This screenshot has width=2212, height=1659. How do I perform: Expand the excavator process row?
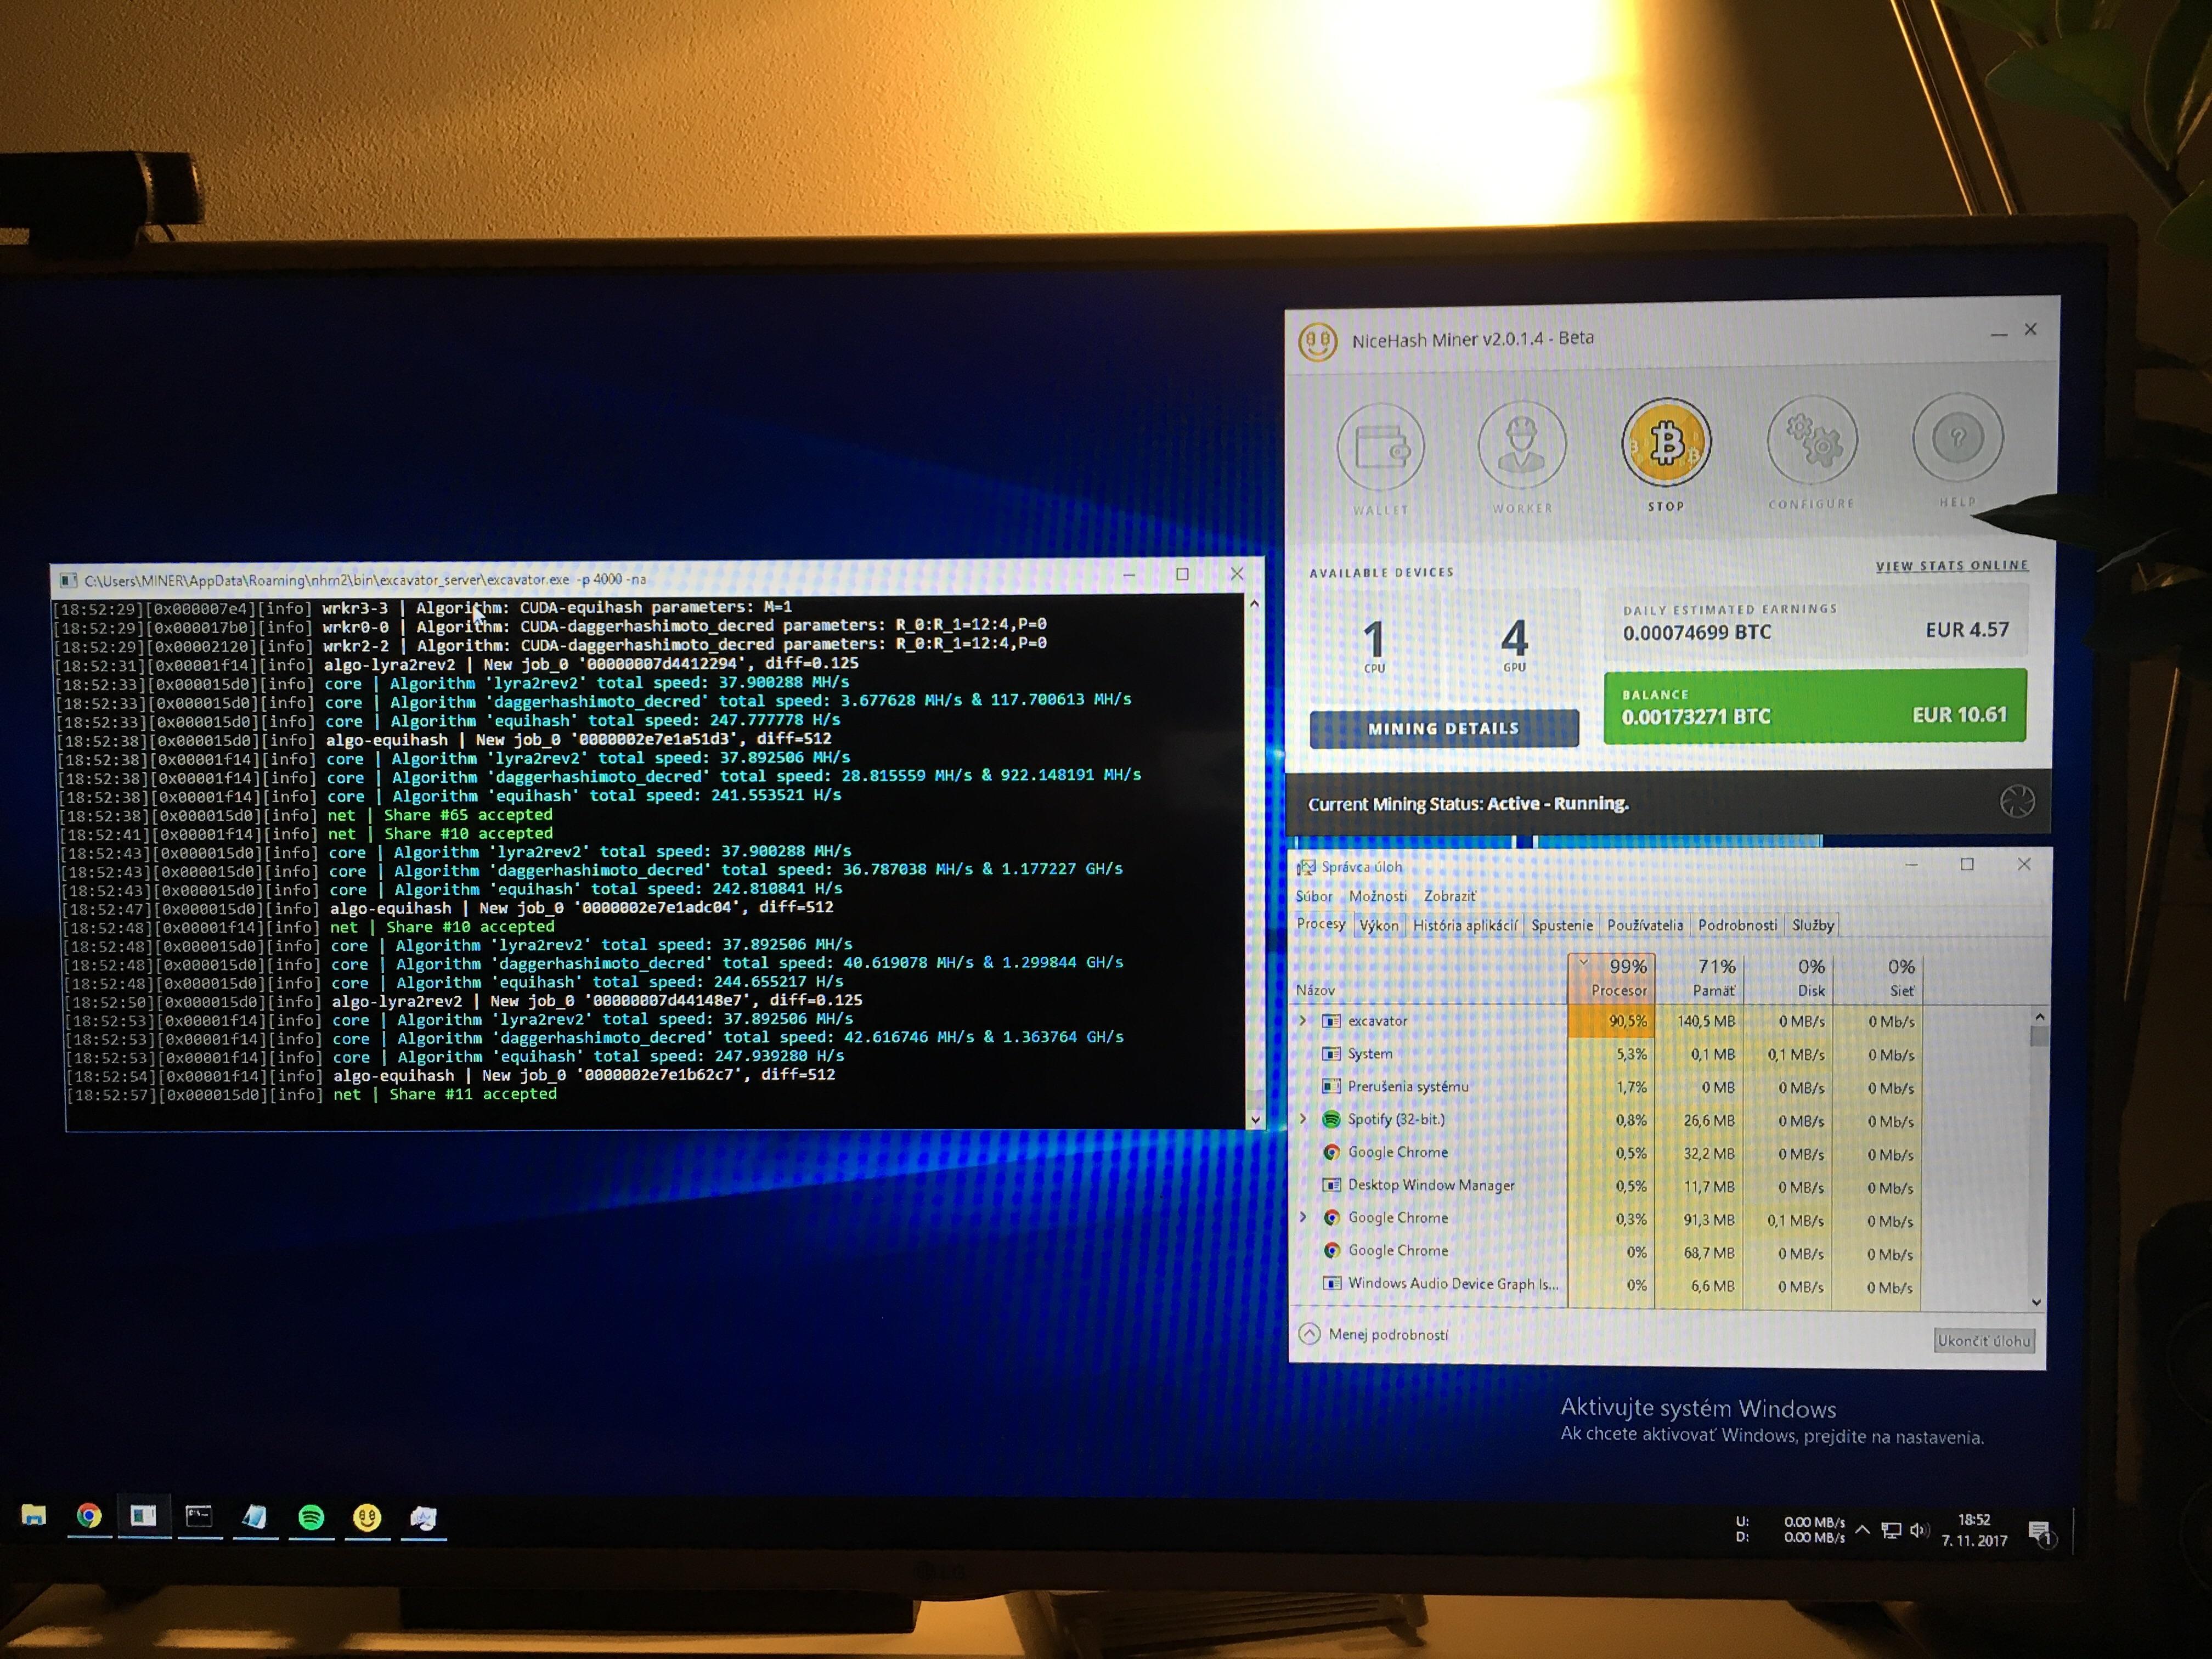(x=1303, y=1021)
